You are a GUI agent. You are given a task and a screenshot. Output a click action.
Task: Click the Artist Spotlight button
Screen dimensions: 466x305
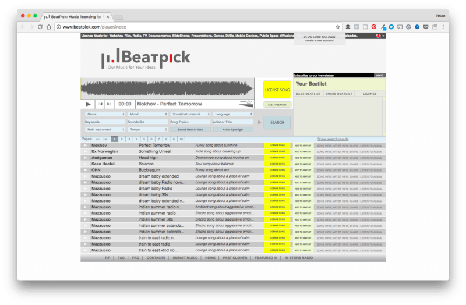pos(234,129)
